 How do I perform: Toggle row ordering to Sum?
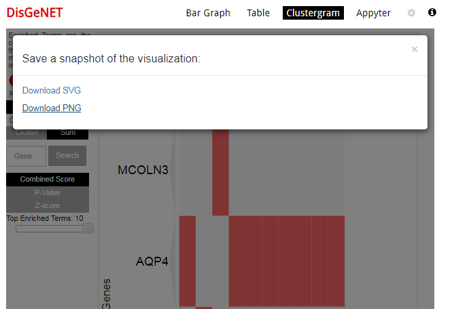[68, 133]
